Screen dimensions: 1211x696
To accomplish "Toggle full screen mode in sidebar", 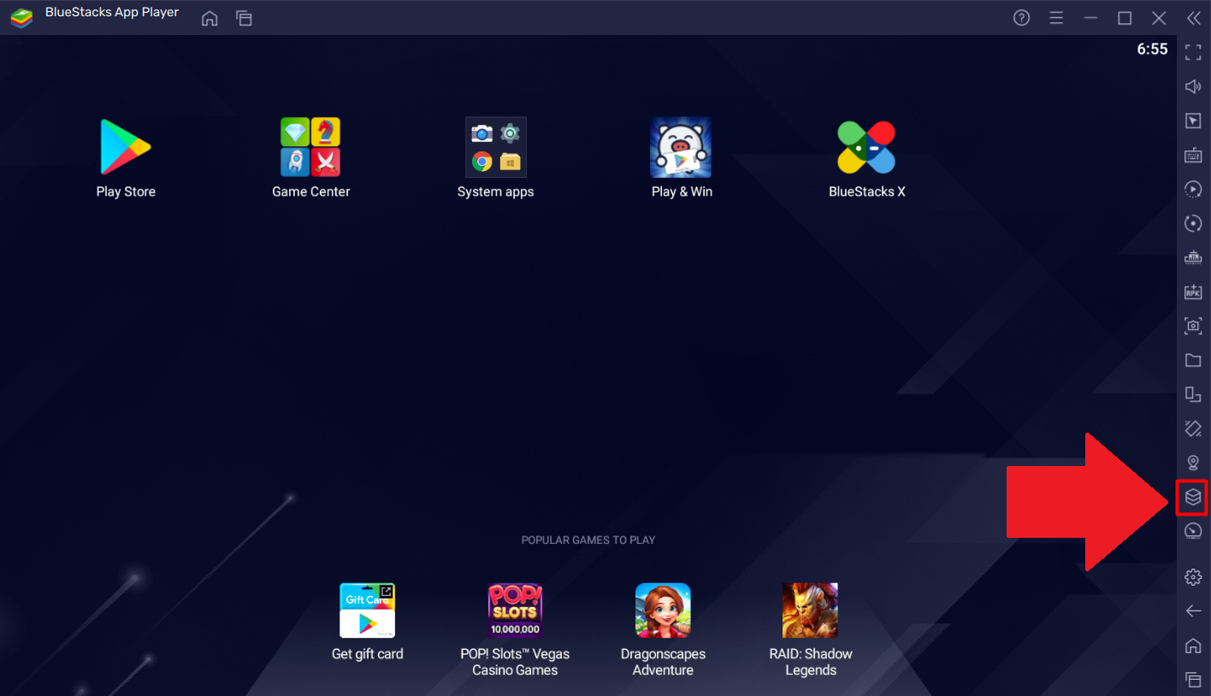I will (1193, 53).
